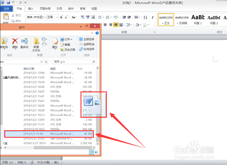This screenshot has height=165, width=227.
Task: Click the 搜索 gro search box
Action: click(x=74, y=62)
